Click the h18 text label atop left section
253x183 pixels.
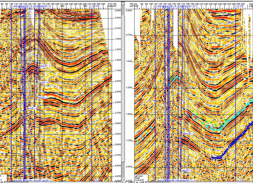coord(96,6)
